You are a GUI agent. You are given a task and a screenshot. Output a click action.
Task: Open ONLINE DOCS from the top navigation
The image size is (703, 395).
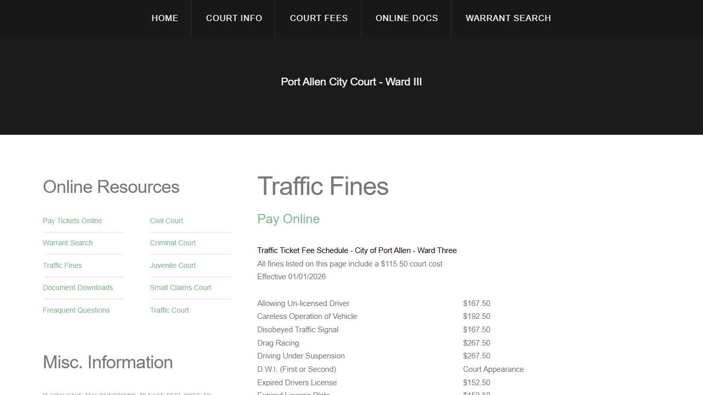tap(407, 18)
